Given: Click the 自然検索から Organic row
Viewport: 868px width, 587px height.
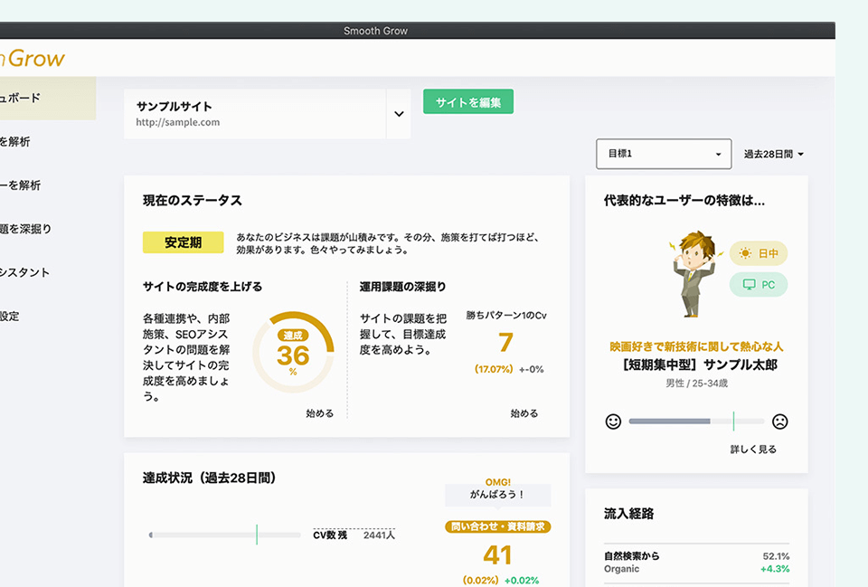Looking at the screenshot, I should click(696, 562).
